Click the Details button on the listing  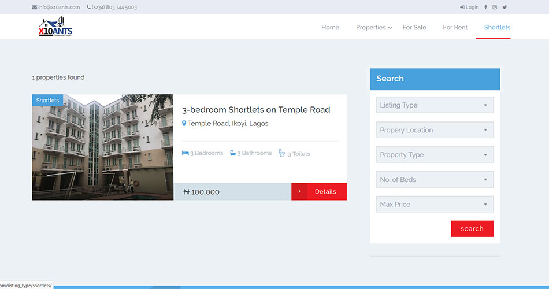[x=319, y=192]
